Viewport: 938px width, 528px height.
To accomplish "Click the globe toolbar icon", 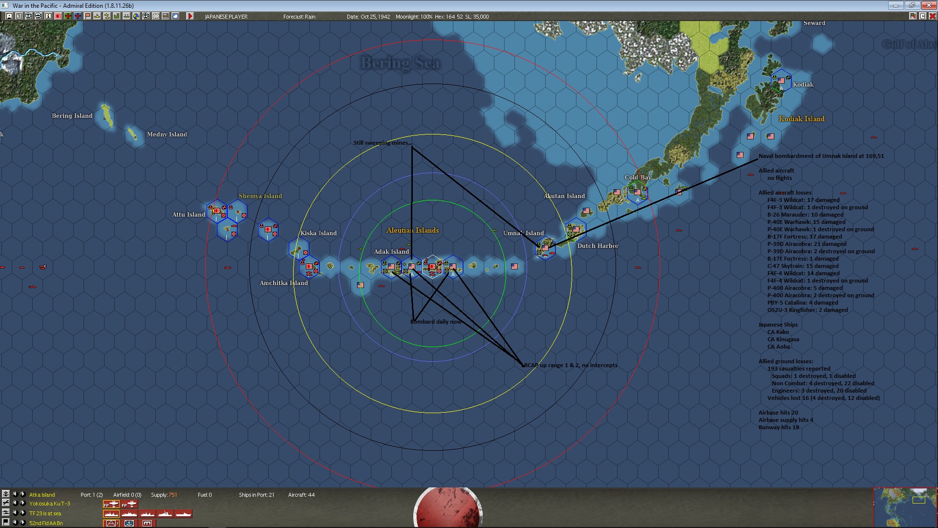I will point(136,16).
